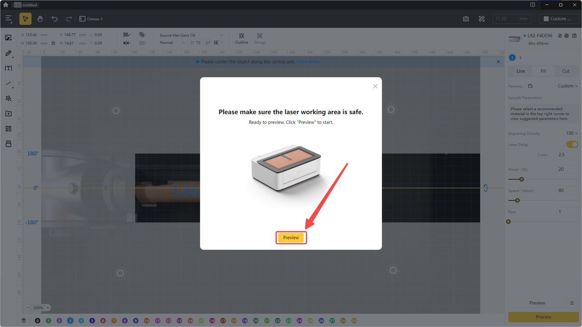
Task: Dismiss the center-object notification banner
Action: (498, 62)
